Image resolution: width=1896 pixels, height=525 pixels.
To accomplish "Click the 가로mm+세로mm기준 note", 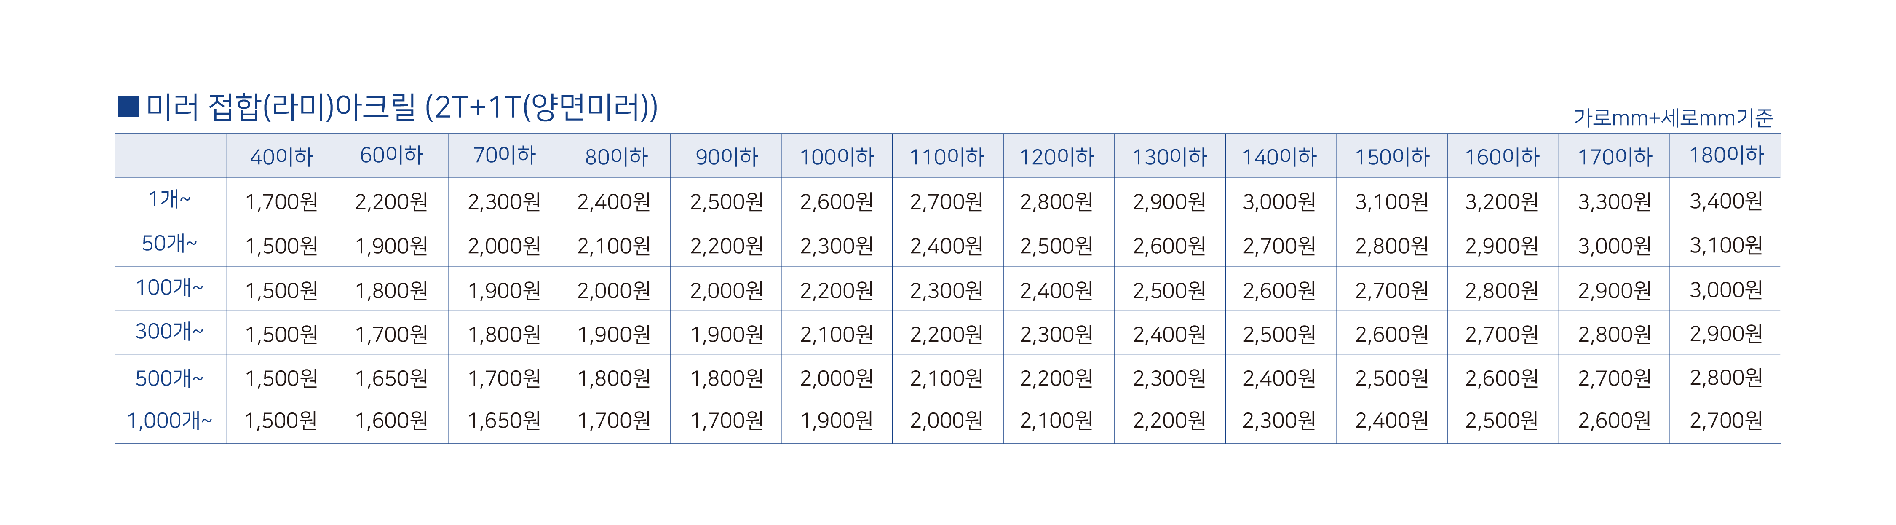I will tap(1673, 117).
